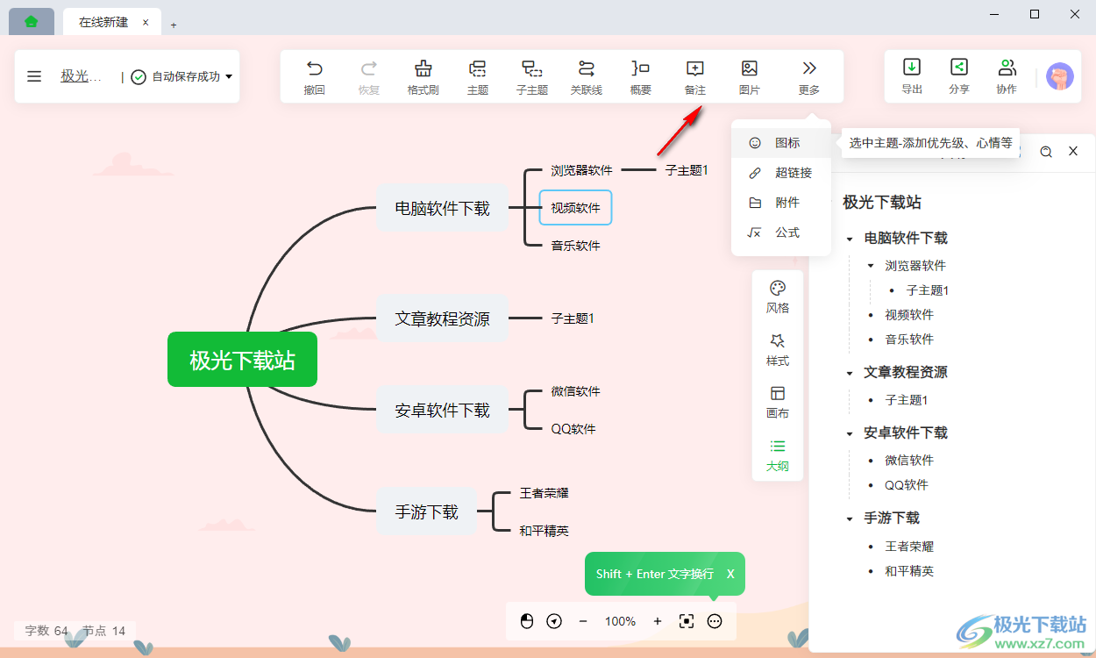Insert an image with 图片 icon
Image resolution: width=1096 pixels, height=658 pixels.
[x=750, y=68]
